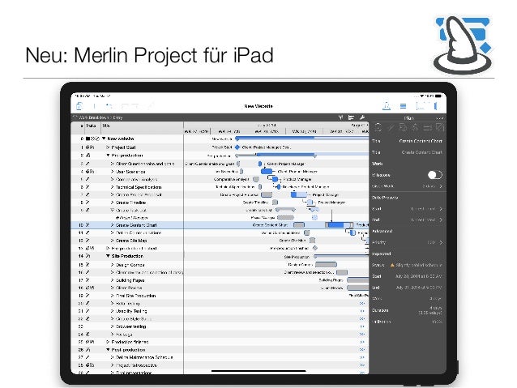Select the Project Manager resource row
The width and height of the screenshot is (517, 388).
(x=127, y=218)
